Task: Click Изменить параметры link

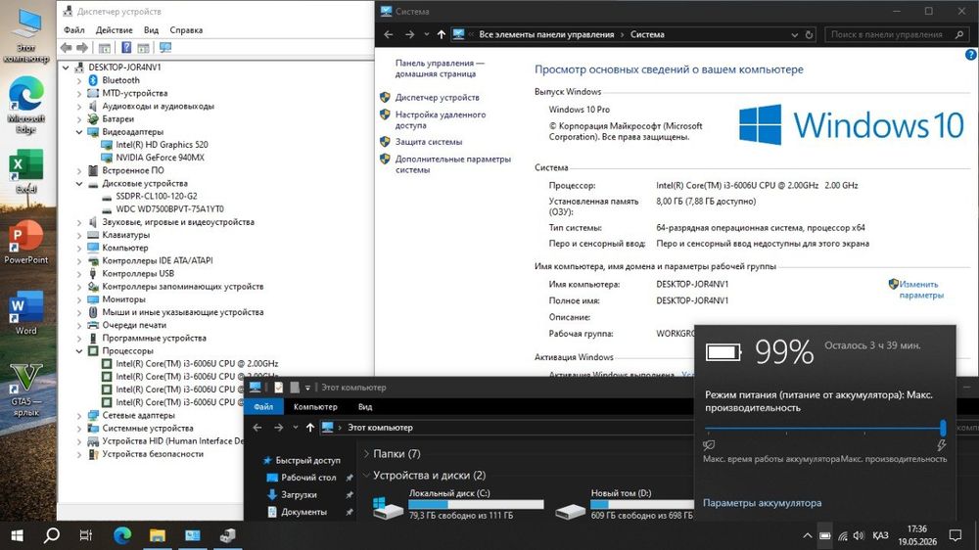Action: (x=921, y=290)
